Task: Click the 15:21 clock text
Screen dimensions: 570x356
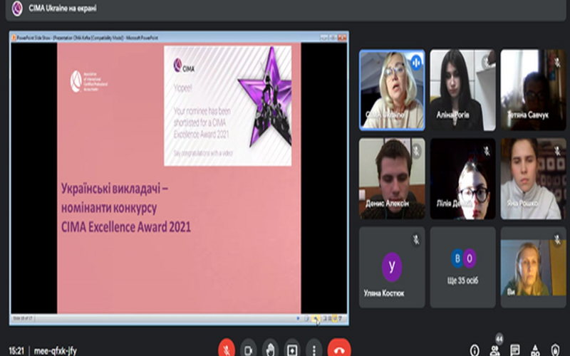Action: coord(16,350)
